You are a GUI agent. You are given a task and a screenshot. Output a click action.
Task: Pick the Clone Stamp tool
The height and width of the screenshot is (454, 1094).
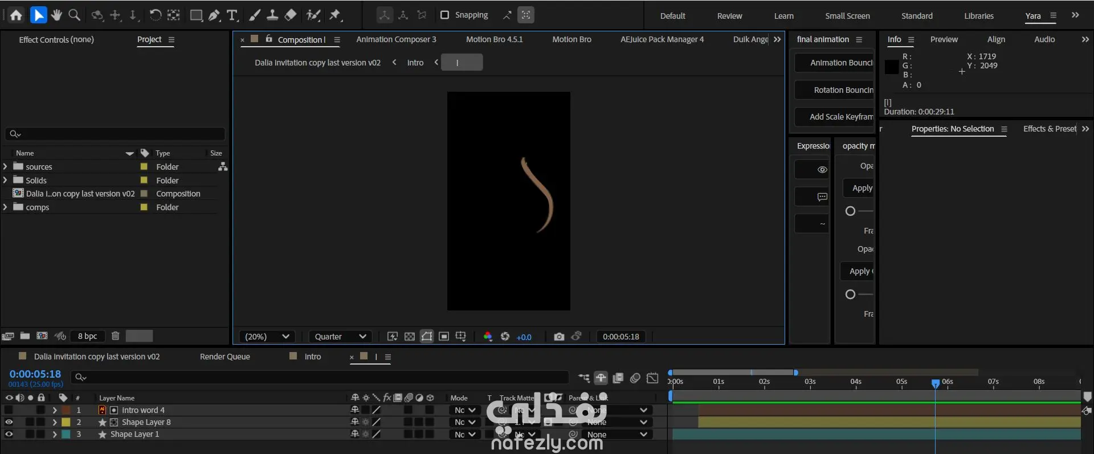click(272, 15)
